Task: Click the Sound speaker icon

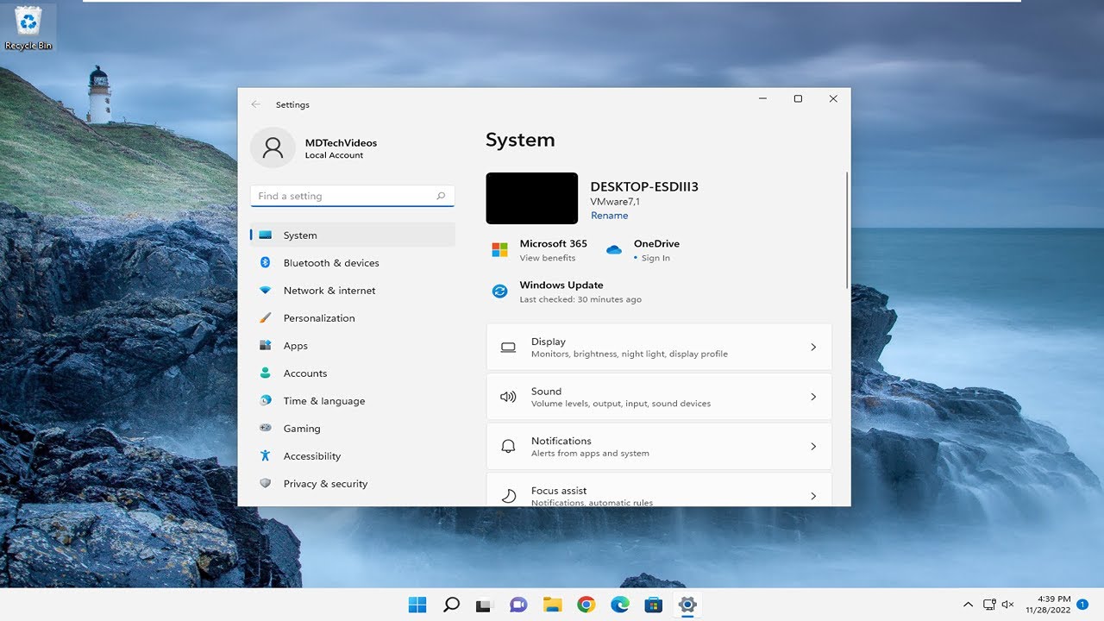Action: [x=508, y=397]
